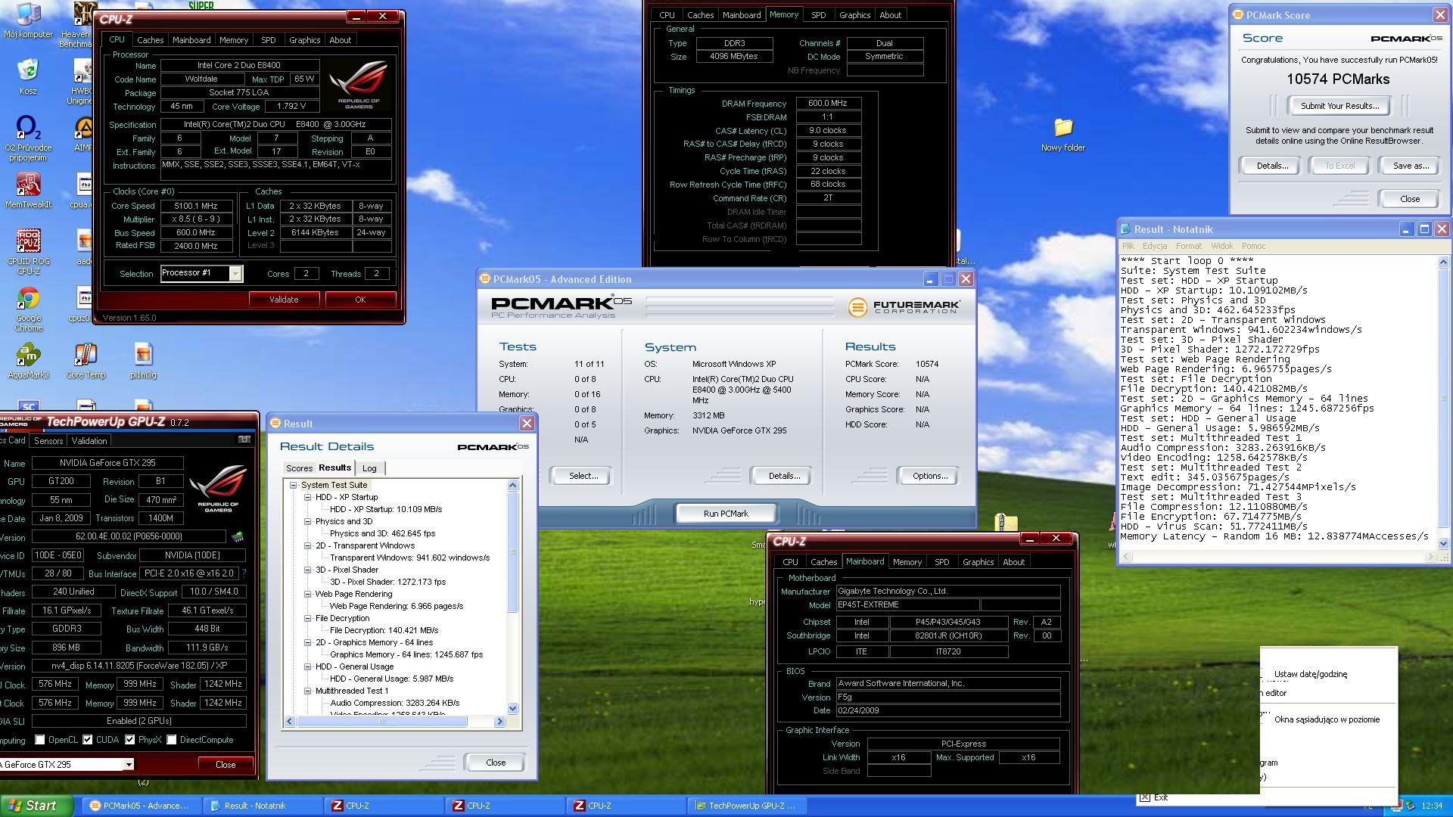This screenshot has height=817, width=1453.
Task: Click the Result Details horizontal scrollbar thumb
Action: (381, 722)
